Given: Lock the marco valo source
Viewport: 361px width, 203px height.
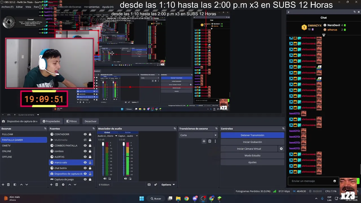Looking at the screenshot, I should click(x=90, y=162).
